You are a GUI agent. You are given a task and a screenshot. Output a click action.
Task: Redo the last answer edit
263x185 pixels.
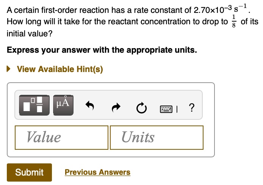115,108
